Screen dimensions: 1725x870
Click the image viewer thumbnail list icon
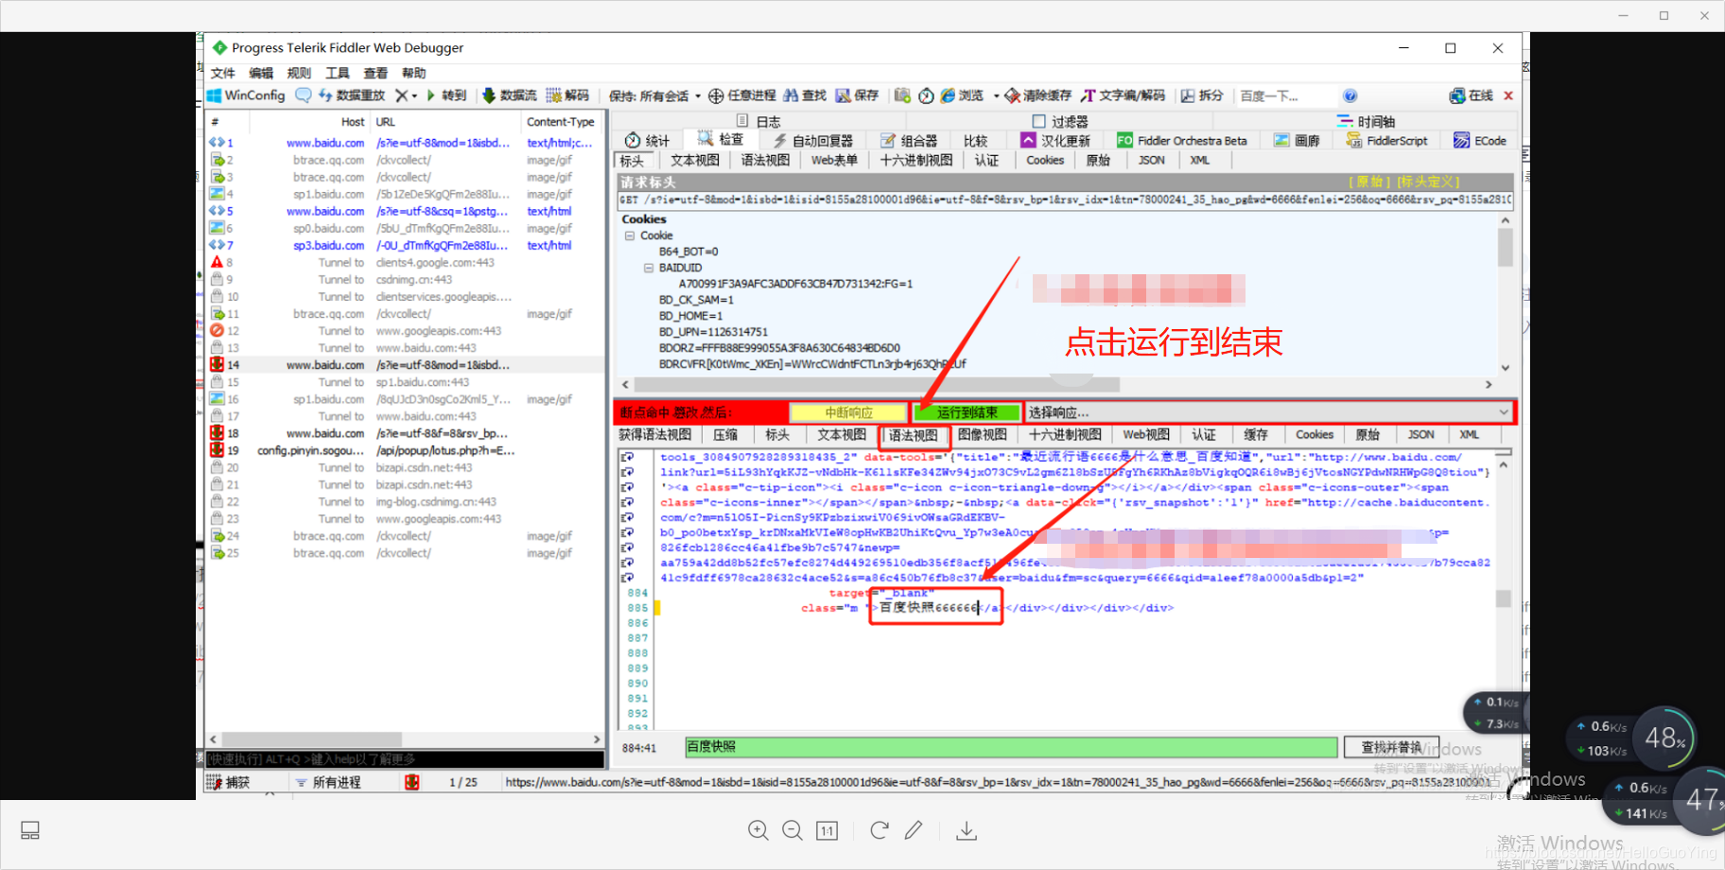30,830
